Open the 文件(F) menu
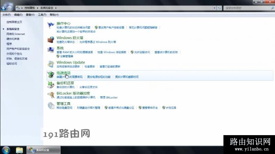Screen dimensions: 275x154 [x=7, y=15]
